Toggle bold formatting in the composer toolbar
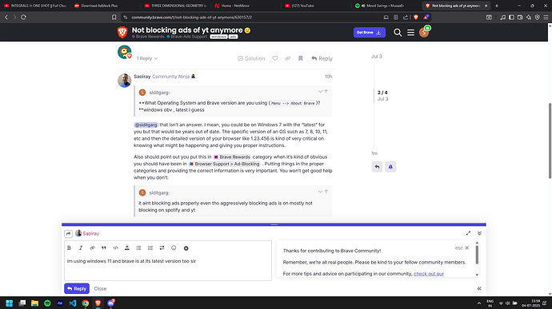This screenshot has height=309, width=552. tap(69, 248)
